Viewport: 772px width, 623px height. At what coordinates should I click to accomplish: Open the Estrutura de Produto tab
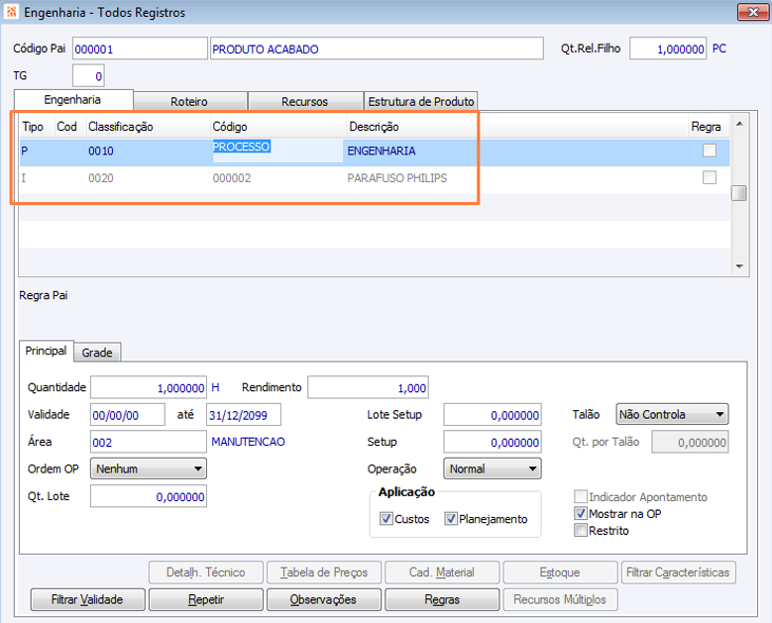click(x=421, y=101)
